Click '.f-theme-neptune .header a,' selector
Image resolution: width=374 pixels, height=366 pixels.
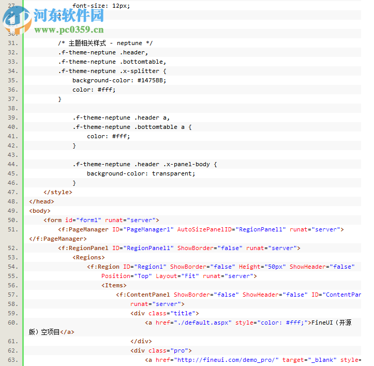point(121,118)
